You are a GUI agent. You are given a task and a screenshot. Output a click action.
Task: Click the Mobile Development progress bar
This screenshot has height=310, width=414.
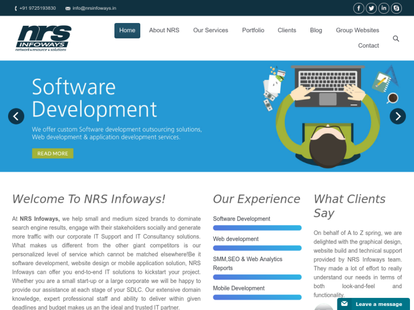(257, 297)
